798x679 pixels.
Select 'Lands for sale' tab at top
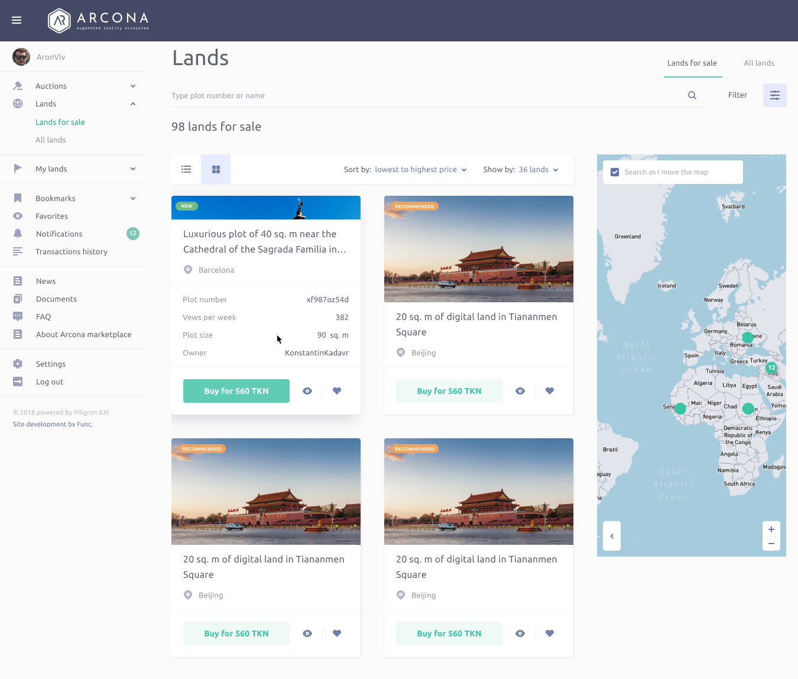tap(692, 63)
